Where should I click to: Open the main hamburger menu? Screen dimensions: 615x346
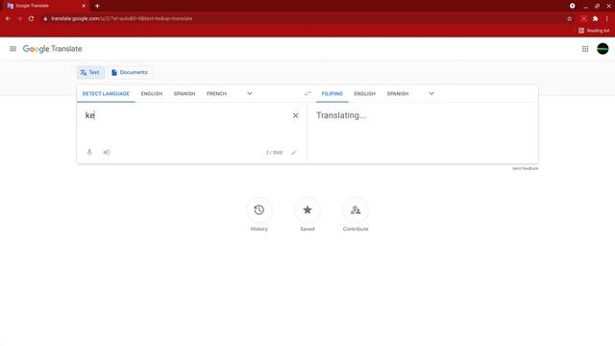(x=12, y=49)
